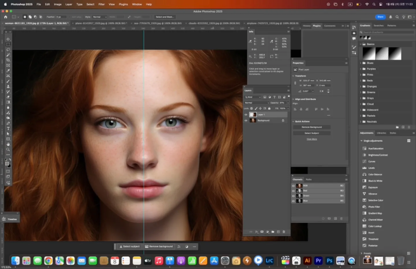
Task: Open the layer Kind filter dropdown
Action: click(x=253, y=97)
